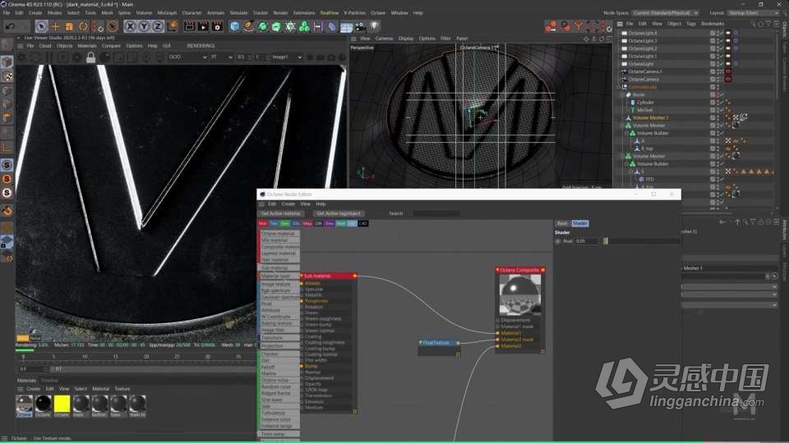Open the Image1 dropdown in Live Viewer
This screenshot has height=443, width=789.
point(287,57)
